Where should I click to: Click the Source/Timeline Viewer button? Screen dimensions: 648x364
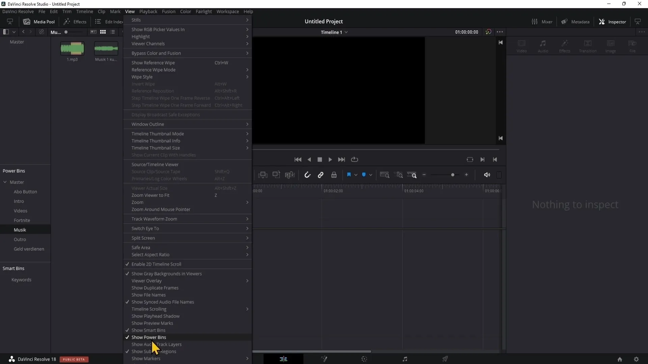155,164
